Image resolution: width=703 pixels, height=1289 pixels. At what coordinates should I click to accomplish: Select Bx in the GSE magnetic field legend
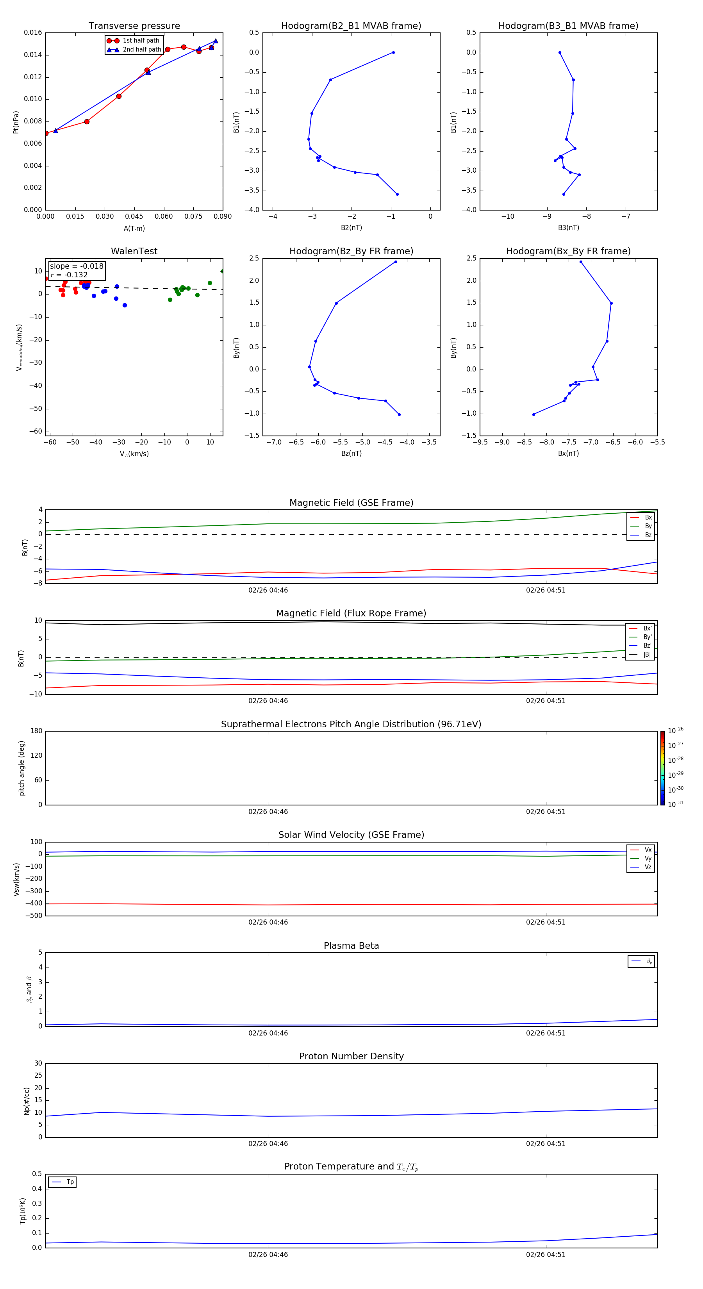coord(641,518)
